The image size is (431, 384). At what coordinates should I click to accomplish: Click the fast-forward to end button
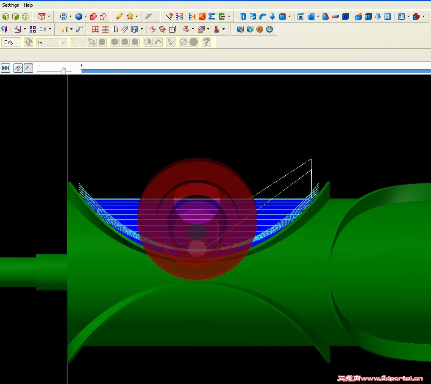[x=6, y=68]
